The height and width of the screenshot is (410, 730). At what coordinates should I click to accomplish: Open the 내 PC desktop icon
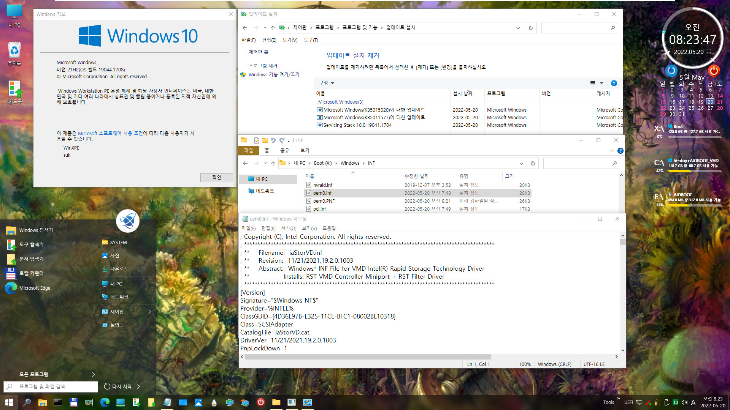(14, 16)
